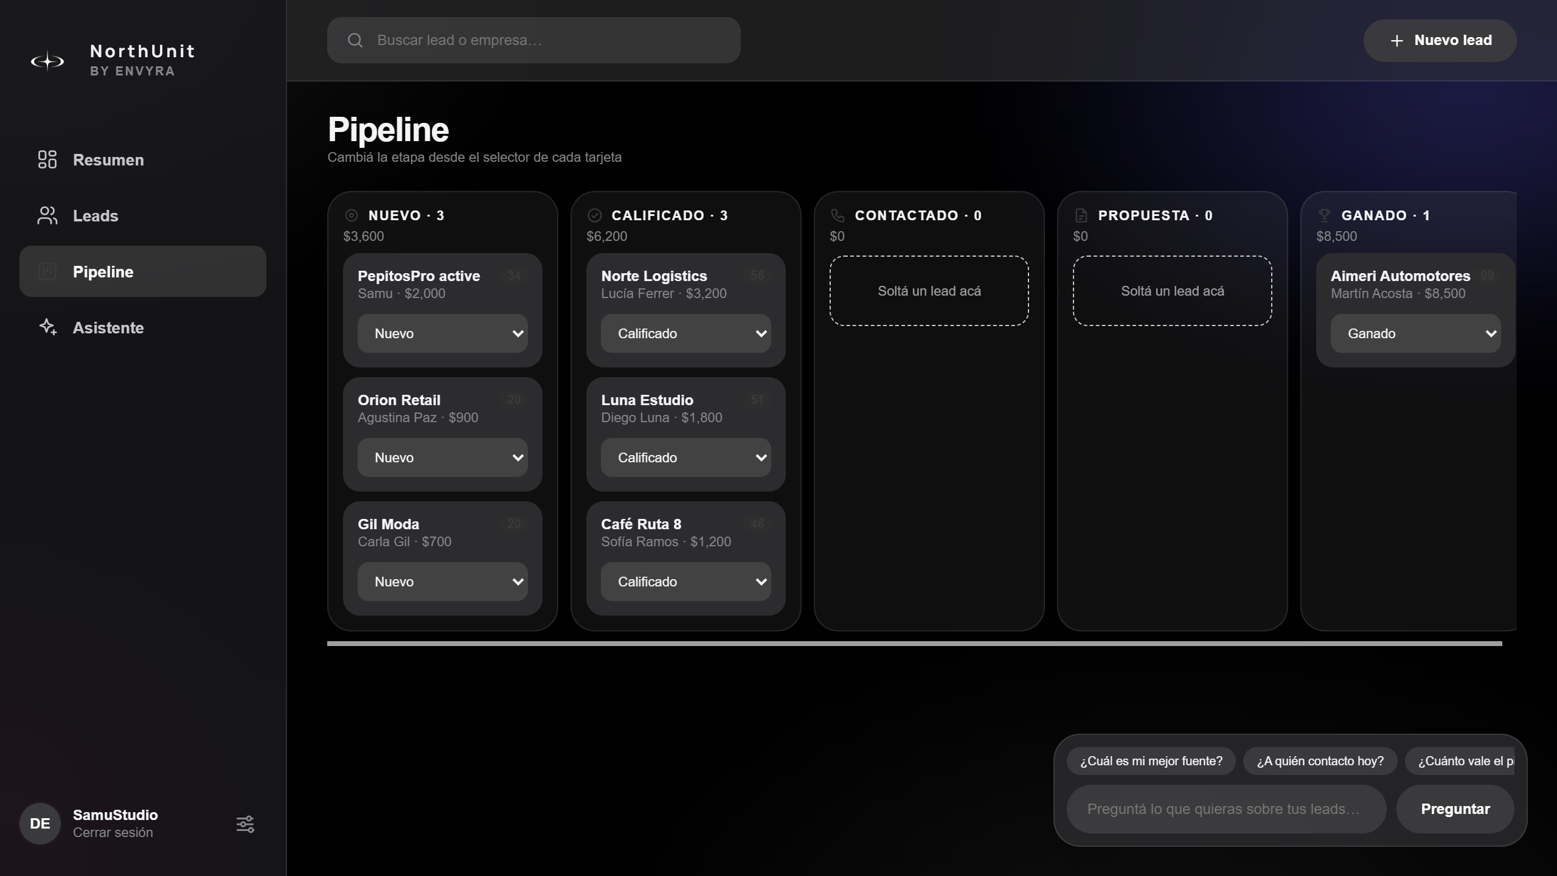Viewport: 1557px width, 876px height.
Task: Click the PROPUESTA · 0 column header
Action: [x=1156, y=215]
